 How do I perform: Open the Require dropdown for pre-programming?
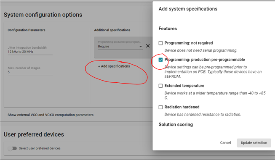click(120, 47)
